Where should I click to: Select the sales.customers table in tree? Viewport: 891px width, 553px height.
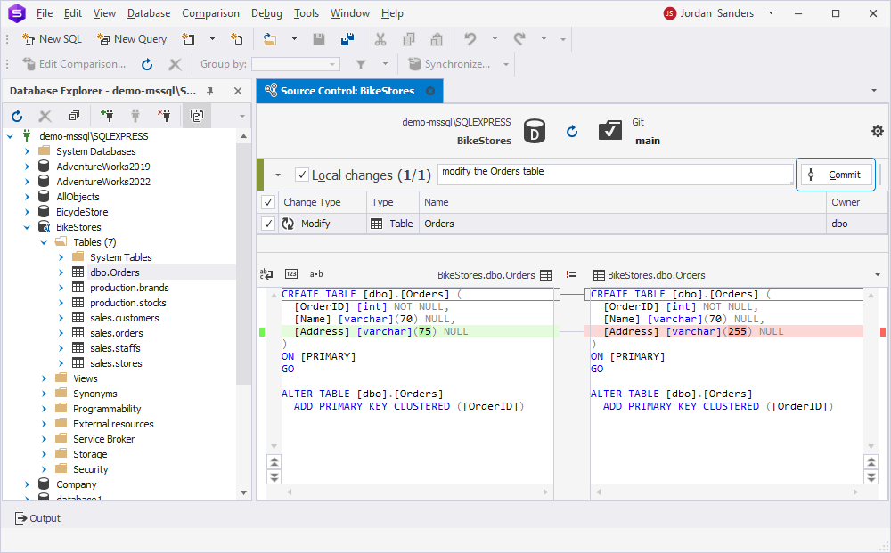point(125,318)
